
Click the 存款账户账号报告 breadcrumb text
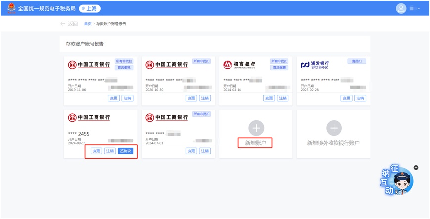pyautogui.click(x=111, y=24)
